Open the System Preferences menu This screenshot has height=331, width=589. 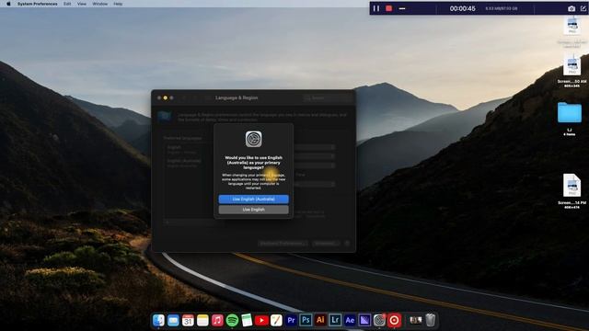(37, 4)
